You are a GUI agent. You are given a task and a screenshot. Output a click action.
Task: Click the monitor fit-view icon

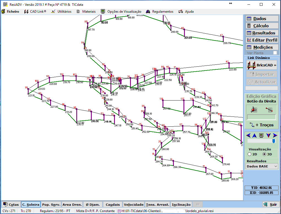coord(261,135)
